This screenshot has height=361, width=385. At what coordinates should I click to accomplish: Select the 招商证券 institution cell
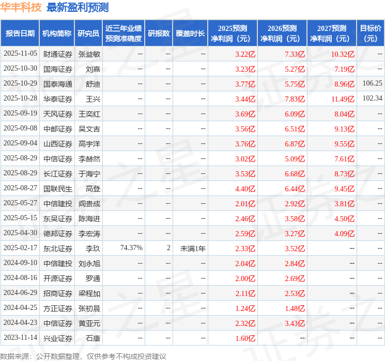click(x=58, y=293)
